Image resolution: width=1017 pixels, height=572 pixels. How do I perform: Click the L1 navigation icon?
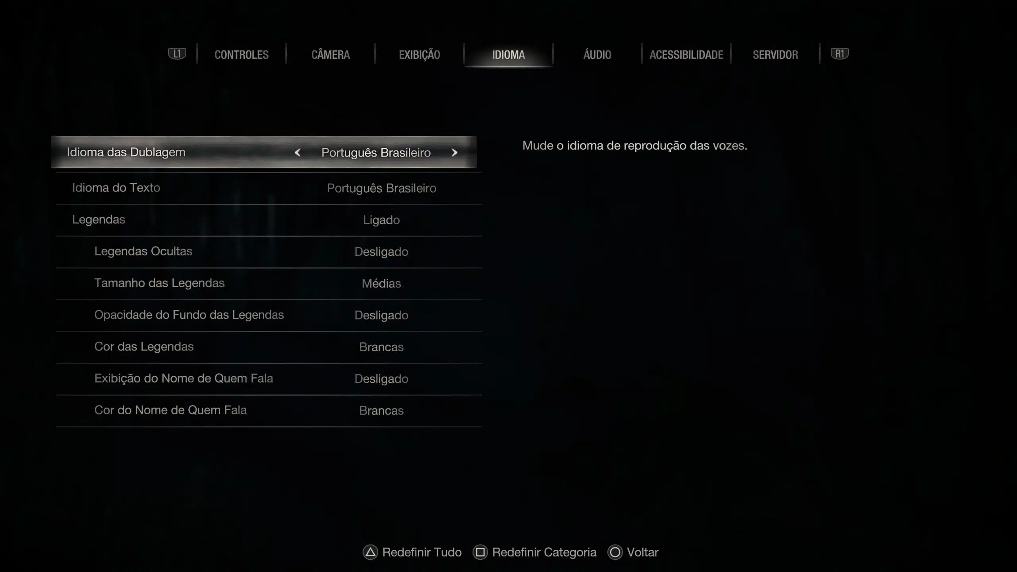pyautogui.click(x=176, y=54)
